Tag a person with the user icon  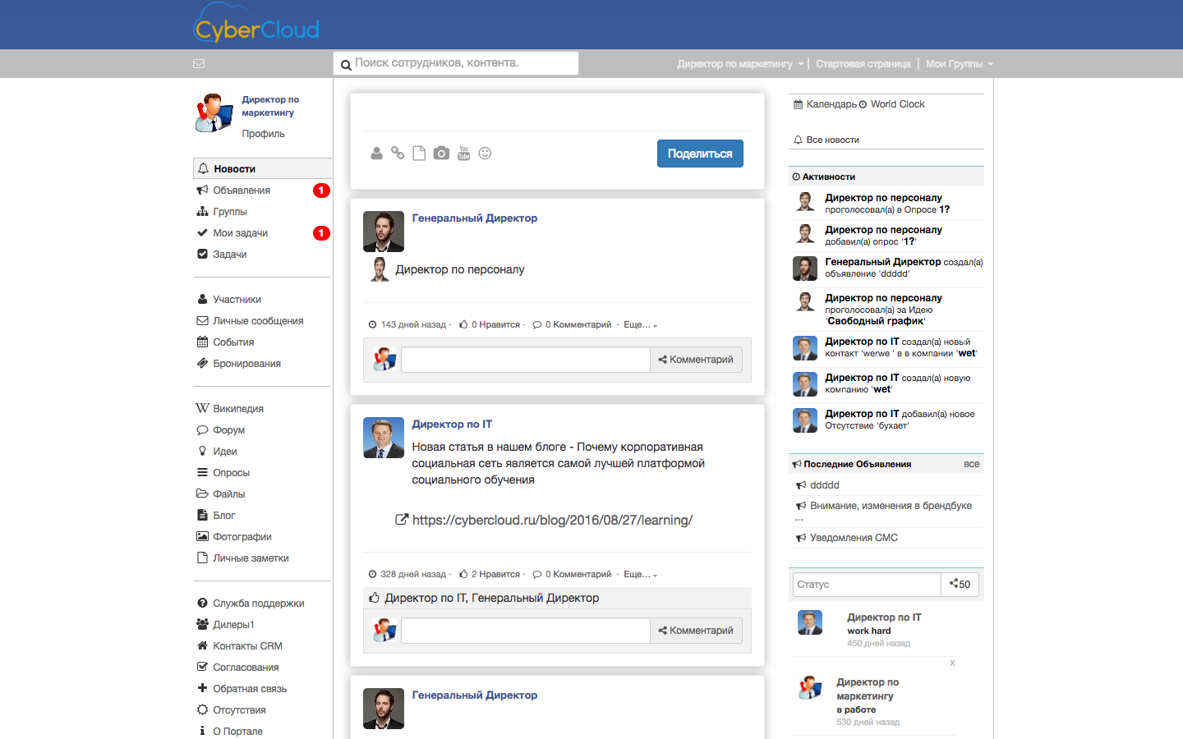point(376,153)
